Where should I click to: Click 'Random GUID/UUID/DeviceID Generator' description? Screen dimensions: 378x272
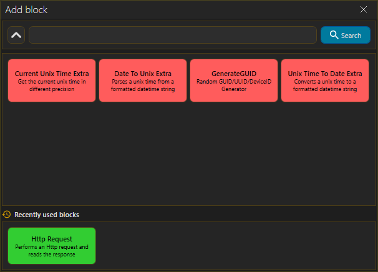(x=234, y=85)
